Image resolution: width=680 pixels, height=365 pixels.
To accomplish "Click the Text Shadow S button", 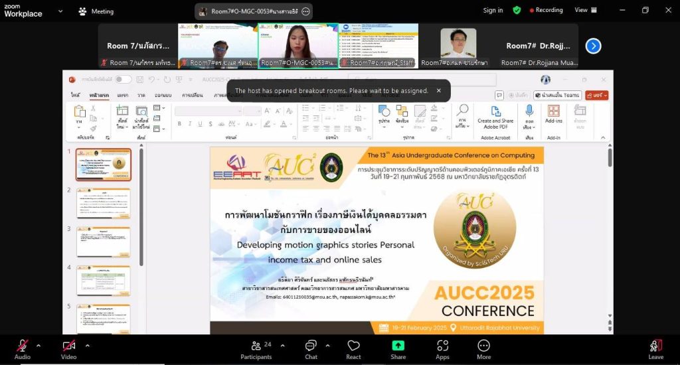I will point(211,124).
